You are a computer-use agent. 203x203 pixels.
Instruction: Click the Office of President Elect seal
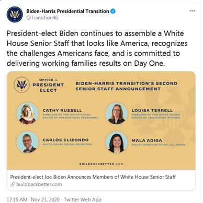[21, 85]
